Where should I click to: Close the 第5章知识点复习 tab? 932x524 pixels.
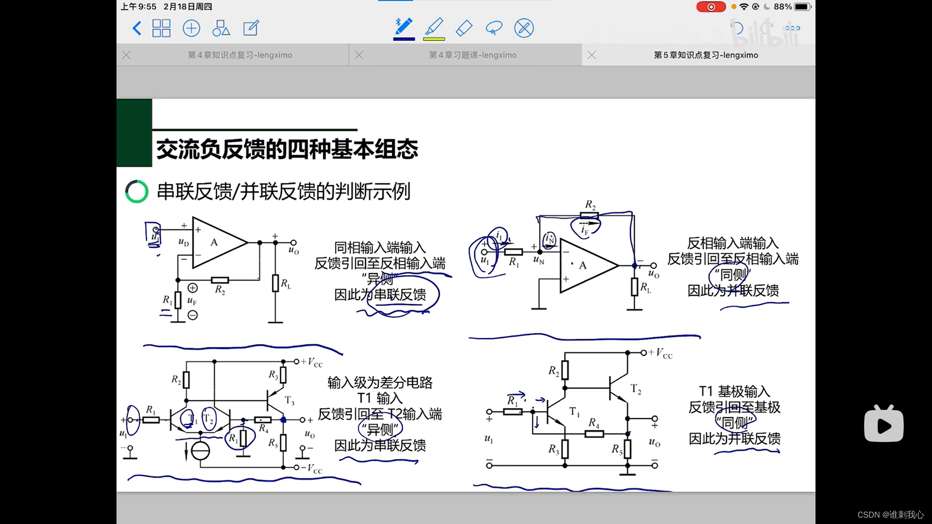(592, 55)
